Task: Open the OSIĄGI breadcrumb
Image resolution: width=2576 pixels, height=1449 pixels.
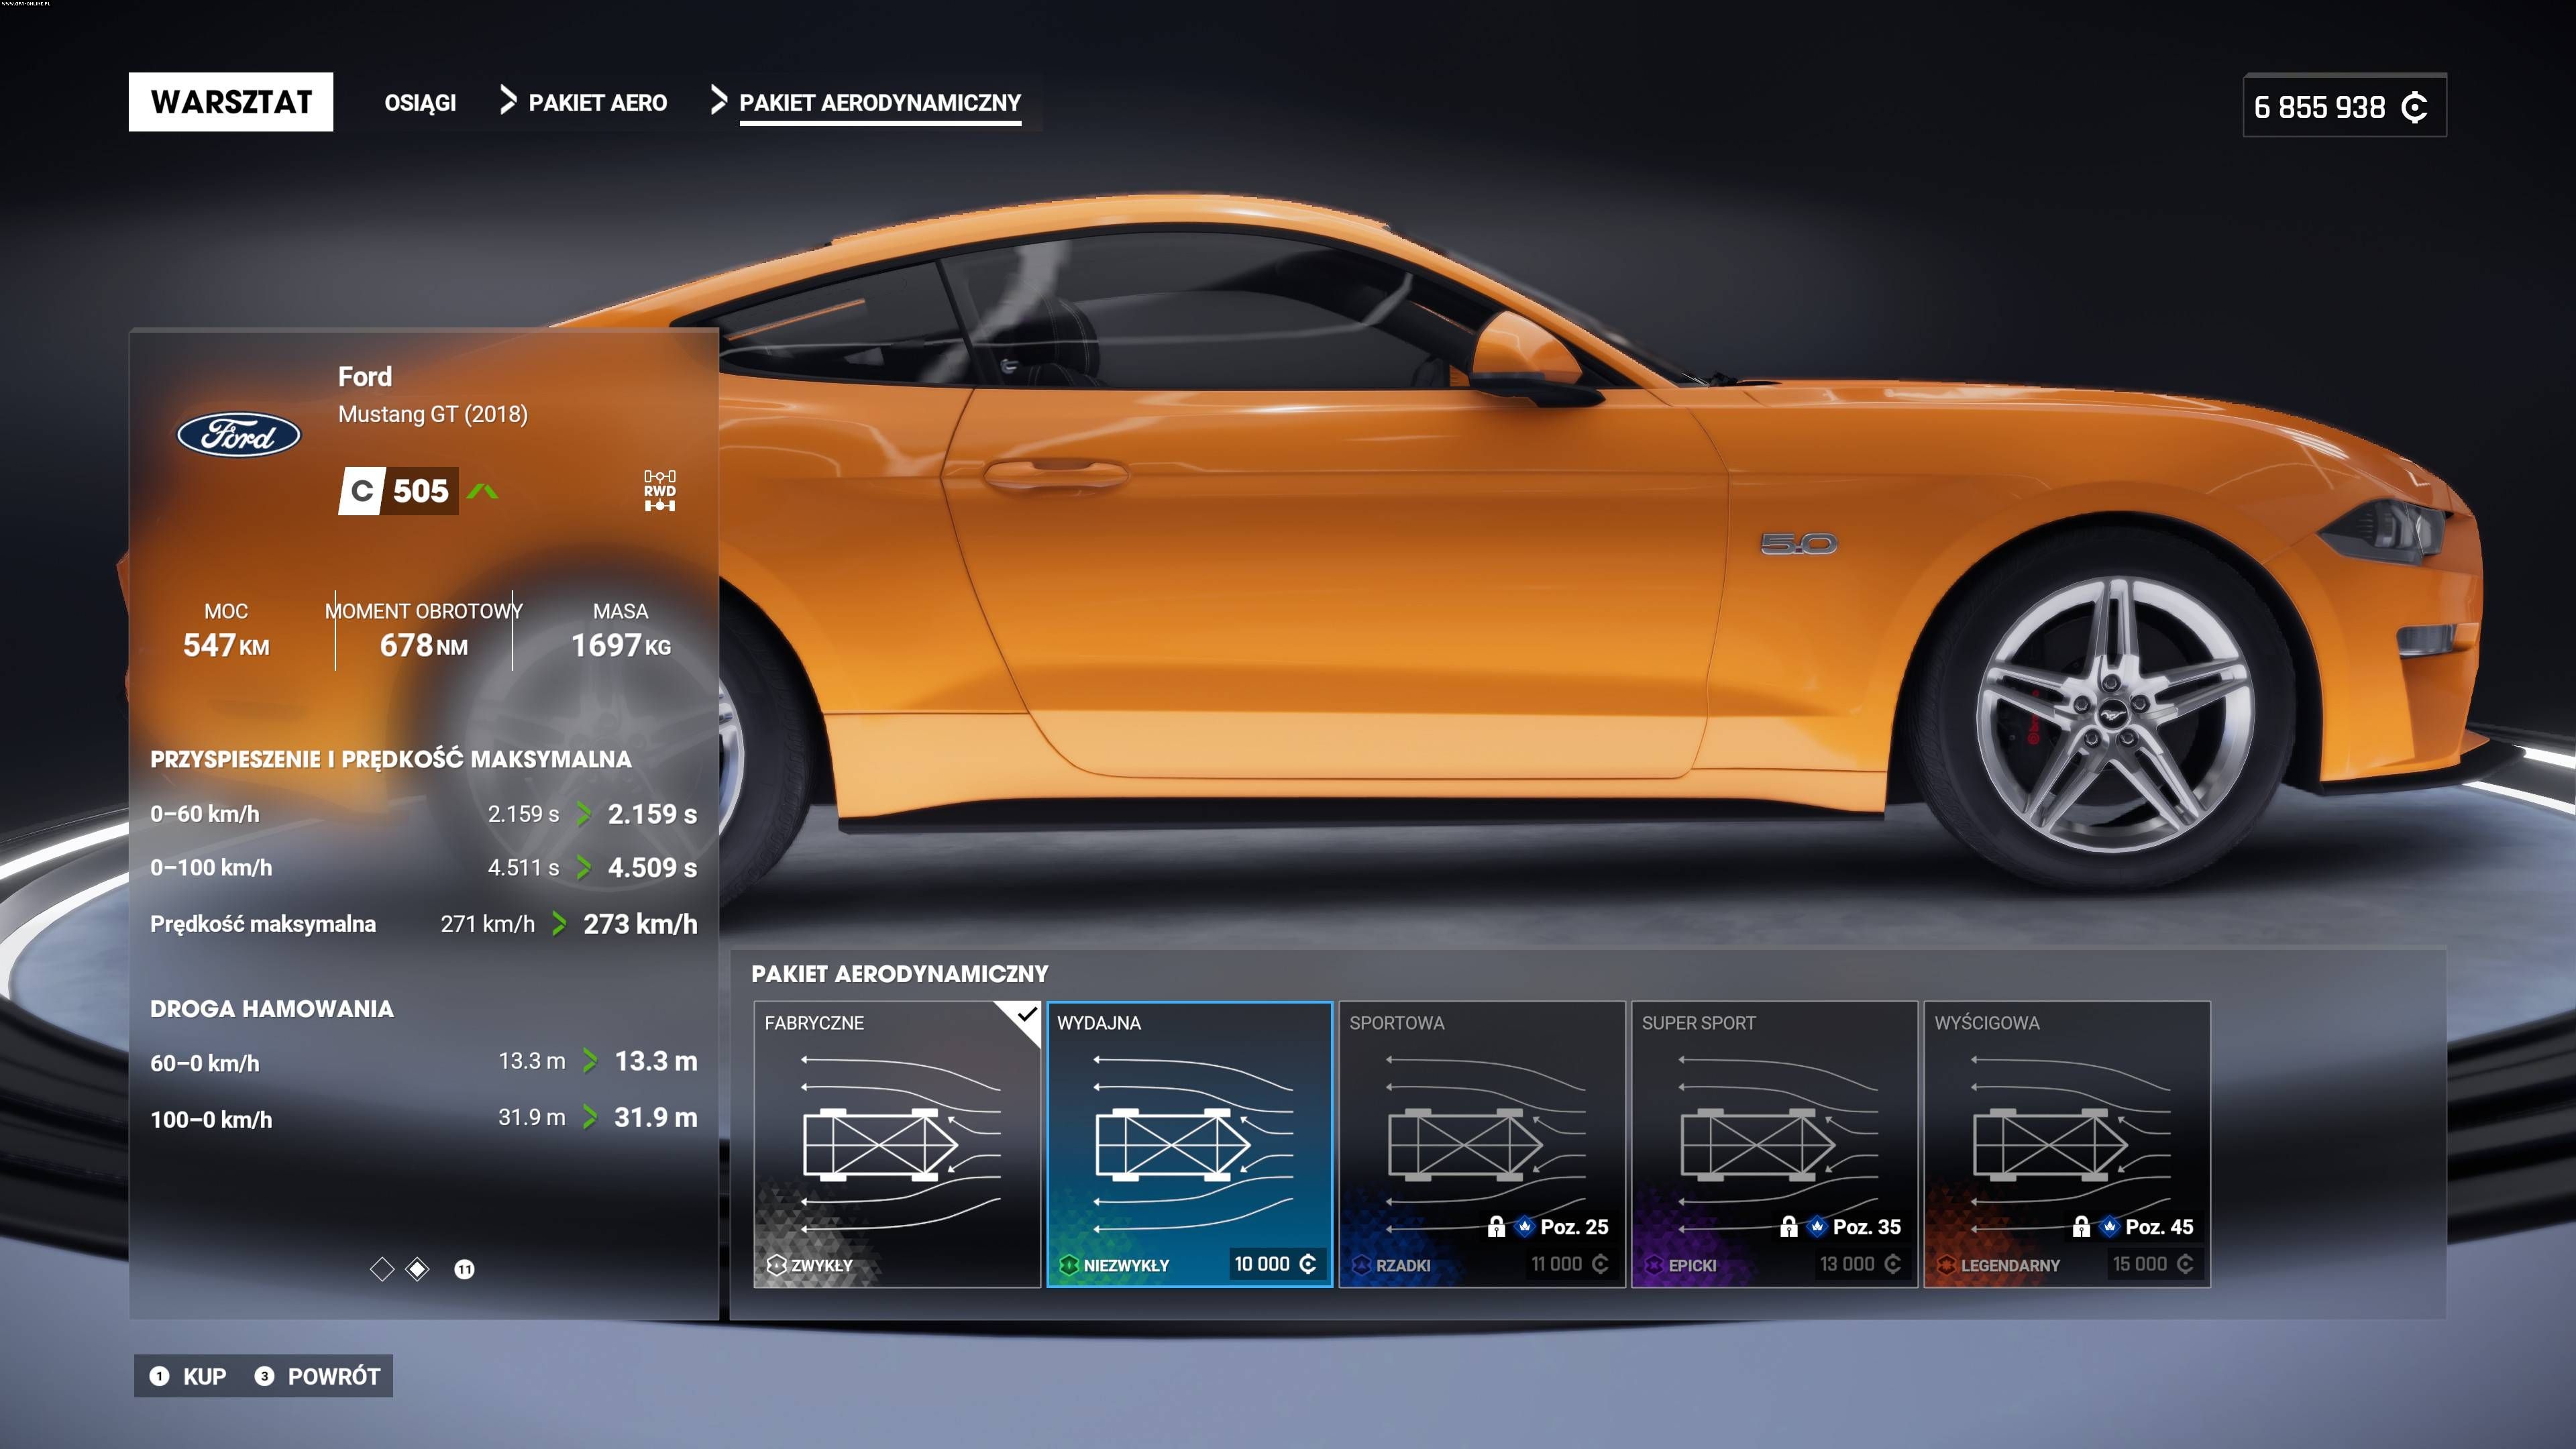Action: 420,103
